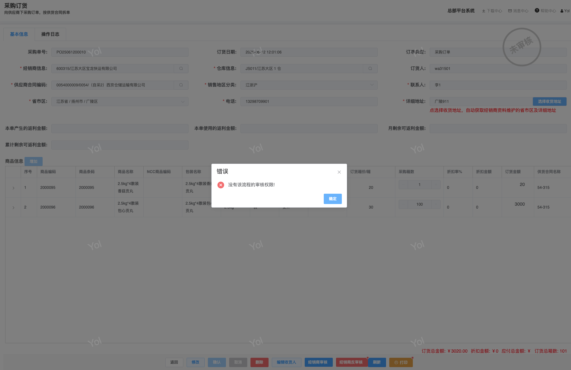Decrease 采购箱数 for product 2000096
This screenshot has width=571, height=370.
pos(403,204)
